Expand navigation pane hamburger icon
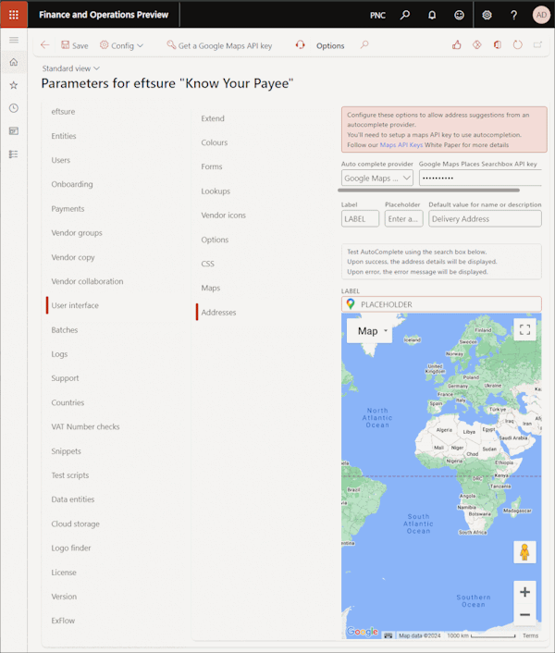This screenshot has height=653, width=555. pos(14,40)
